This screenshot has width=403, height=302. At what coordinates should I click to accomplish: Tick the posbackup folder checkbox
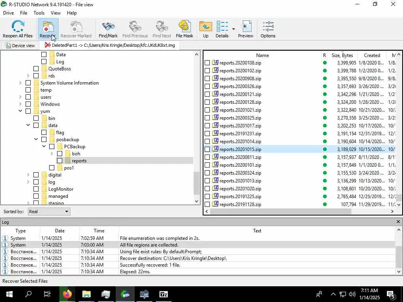click(44, 140)
